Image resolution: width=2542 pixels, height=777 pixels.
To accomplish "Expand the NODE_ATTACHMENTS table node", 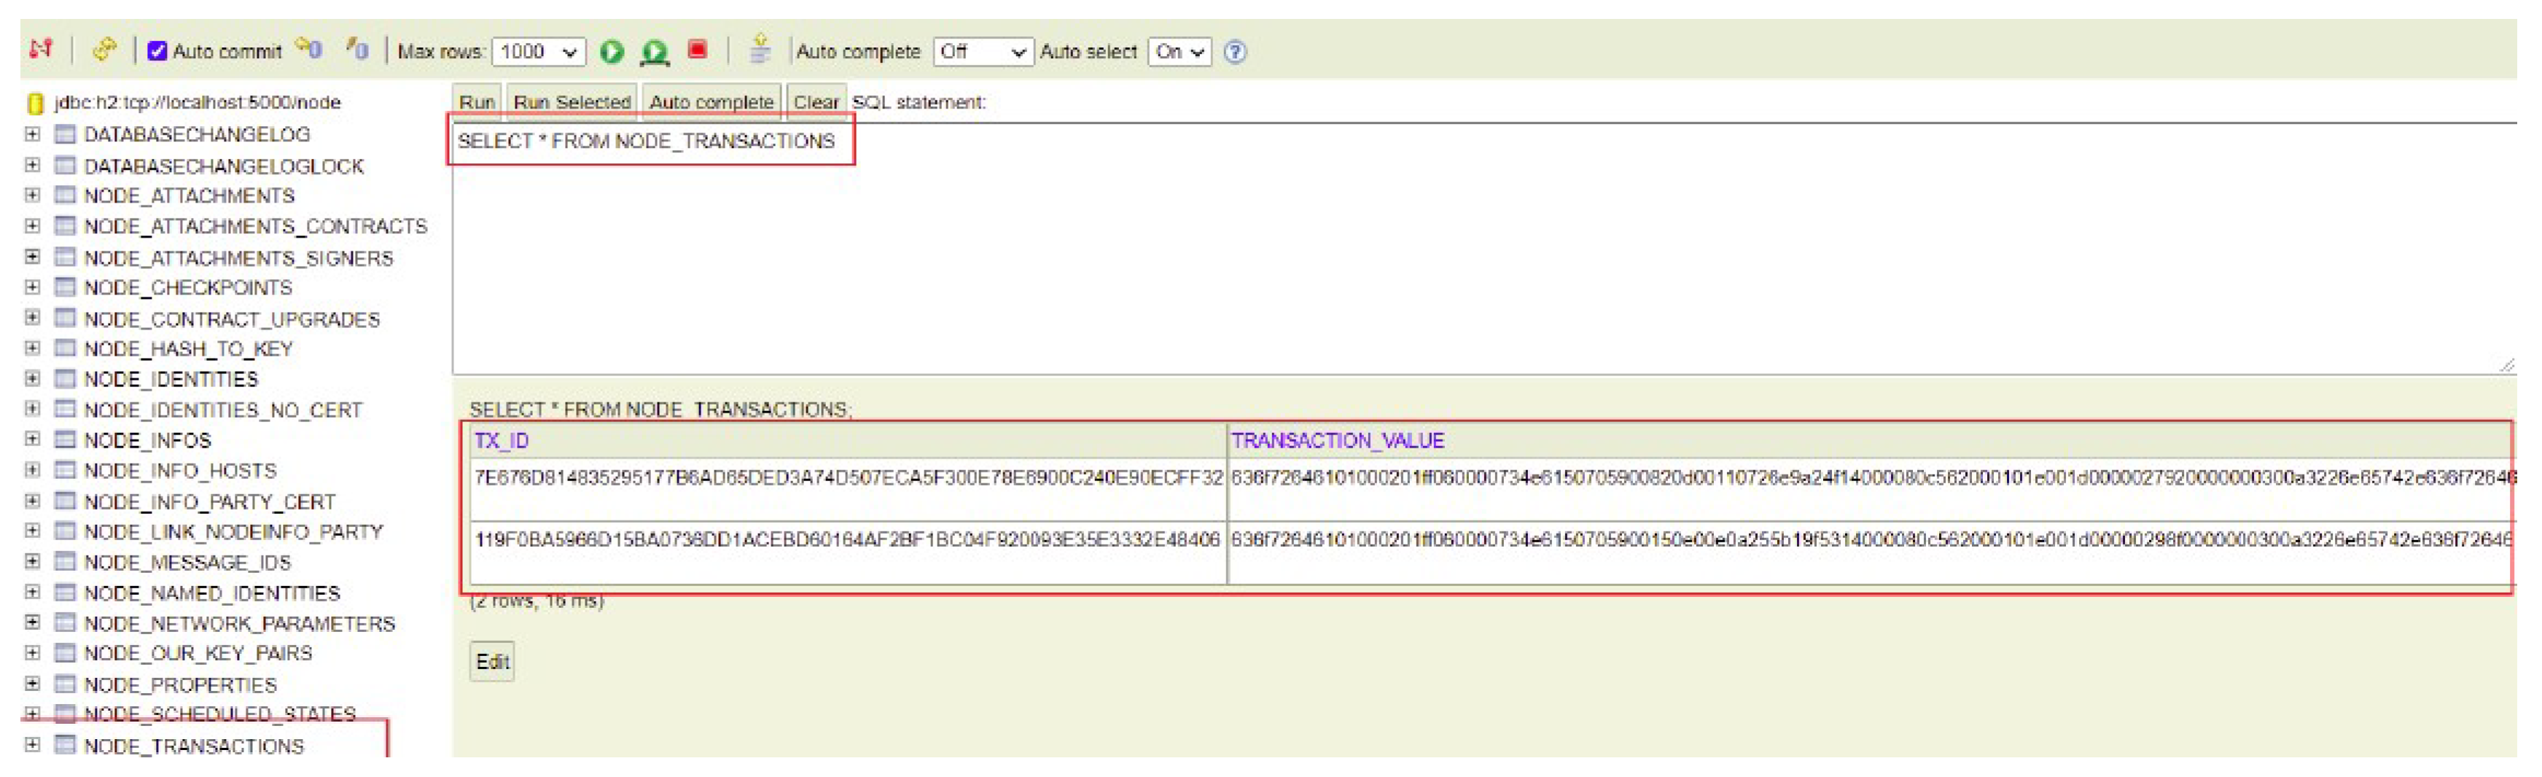I will pos(33,195).
